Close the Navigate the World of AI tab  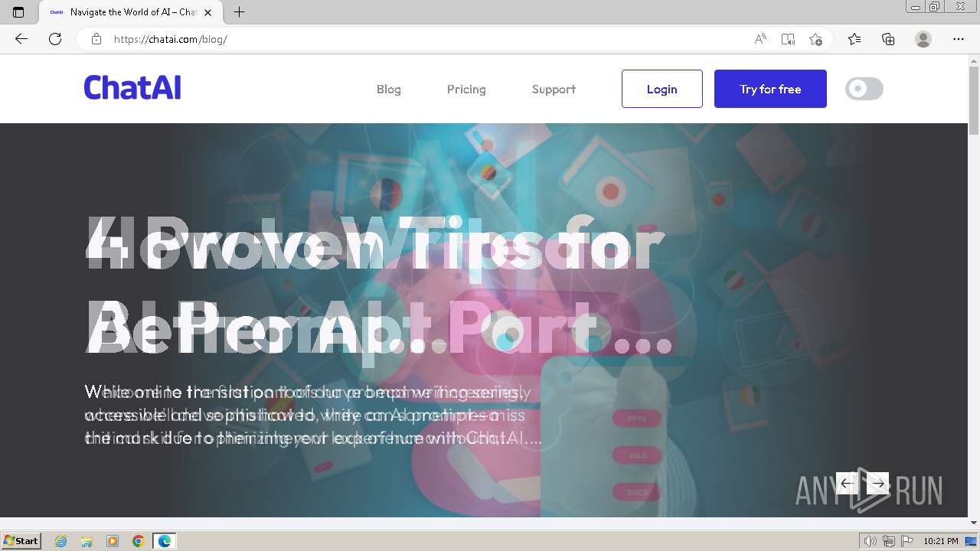tap(208, 12)
